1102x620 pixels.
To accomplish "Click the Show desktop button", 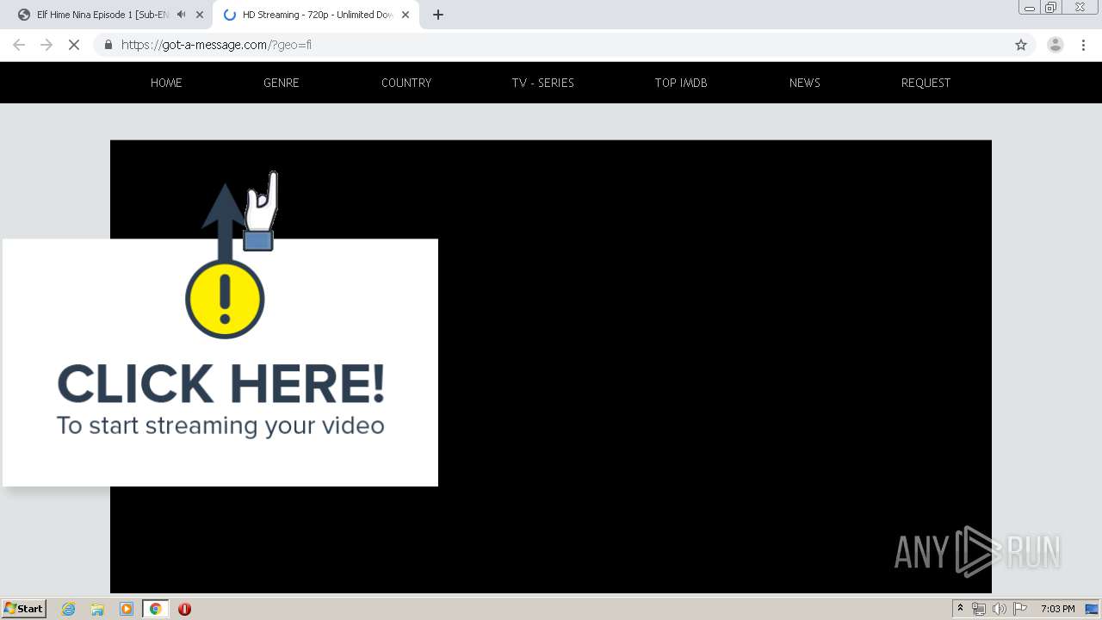I will [x=1092, y=609].
